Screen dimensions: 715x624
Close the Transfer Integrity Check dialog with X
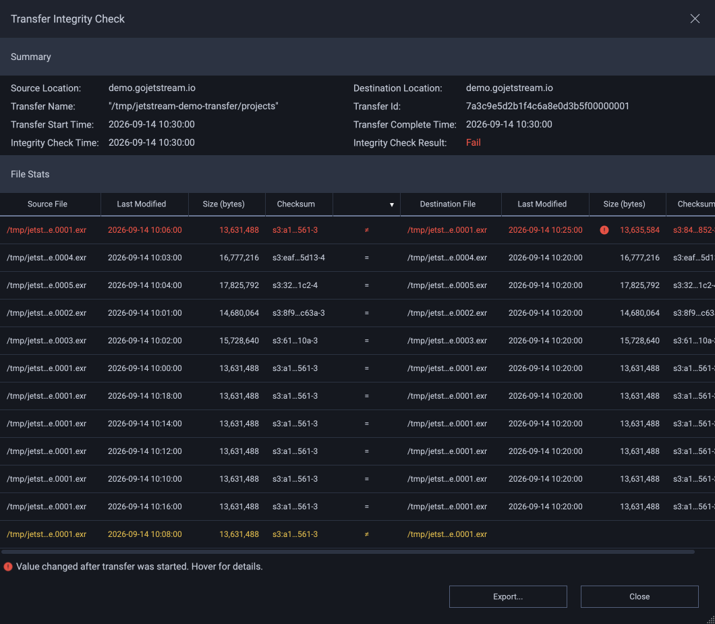click(x=695, y=19)
